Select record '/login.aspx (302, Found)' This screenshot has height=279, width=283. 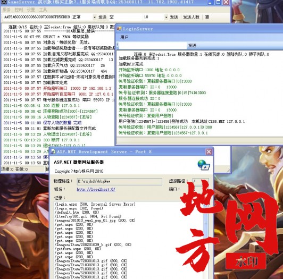tap(79, 208)
